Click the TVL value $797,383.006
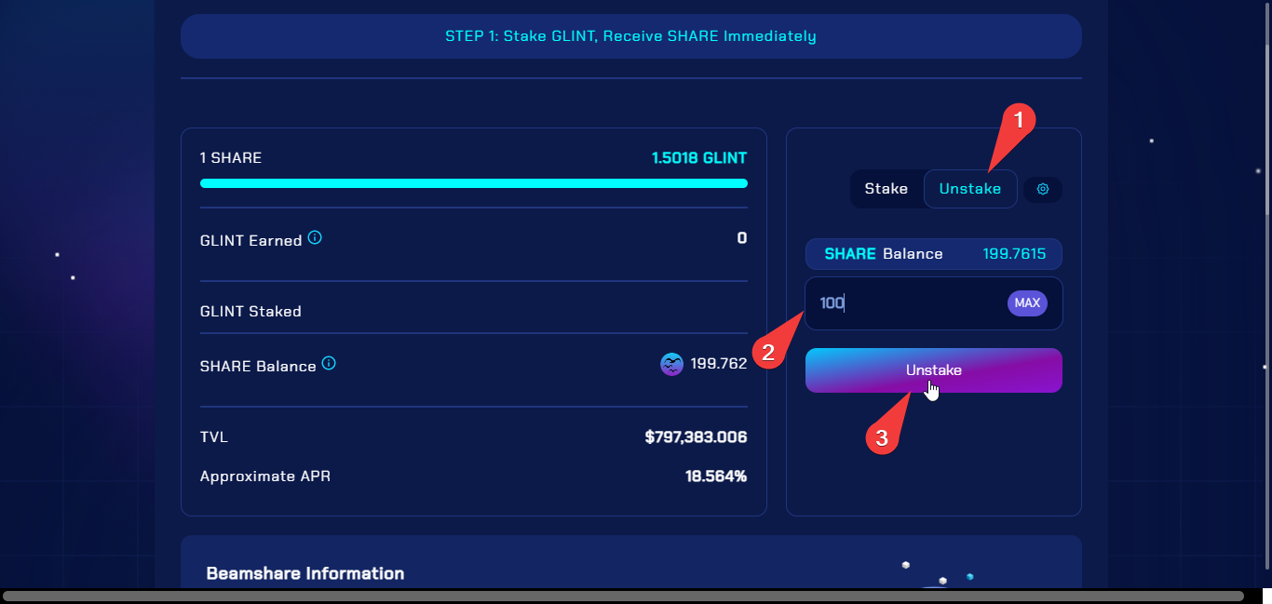The image size is (1272, 604). tap(695, 437)
